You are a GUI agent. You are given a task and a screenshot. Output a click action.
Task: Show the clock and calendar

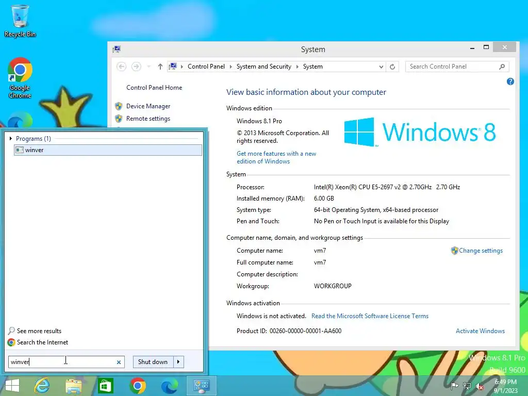pyautogui.click(x=505, y=386)
